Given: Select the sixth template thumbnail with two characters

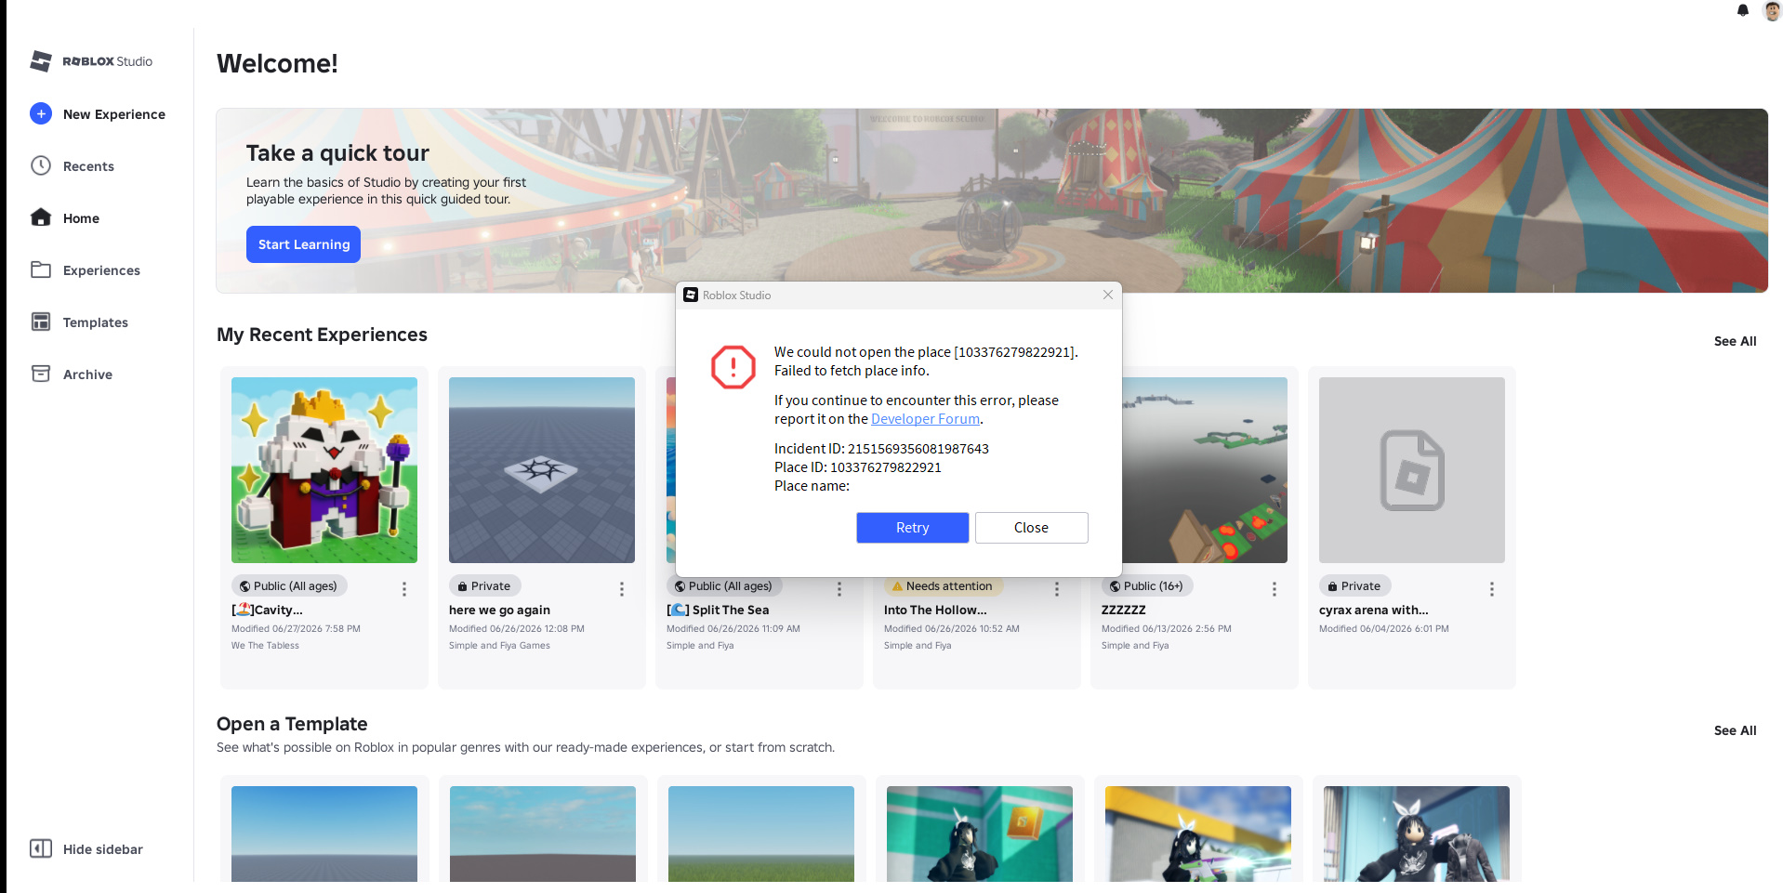Looking at the screenshot, I should 1417,834.
